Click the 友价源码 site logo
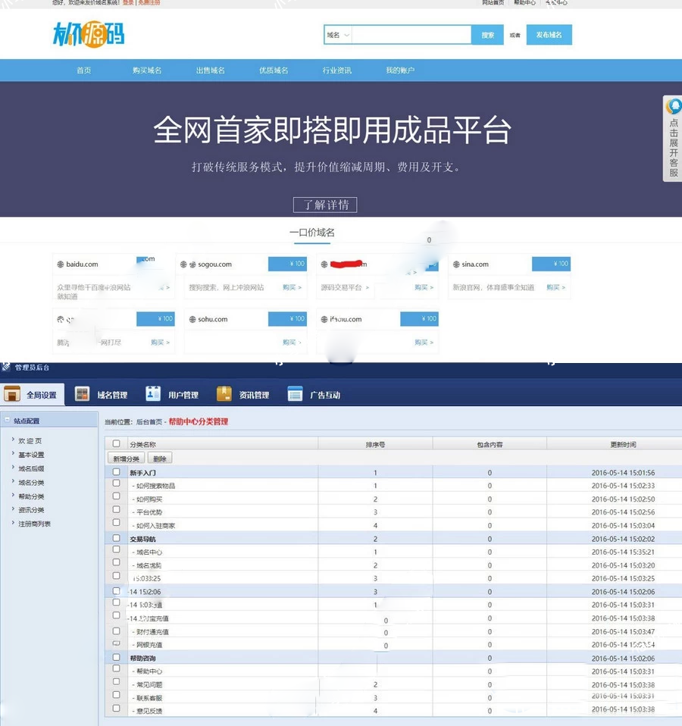 pos(89,34)
